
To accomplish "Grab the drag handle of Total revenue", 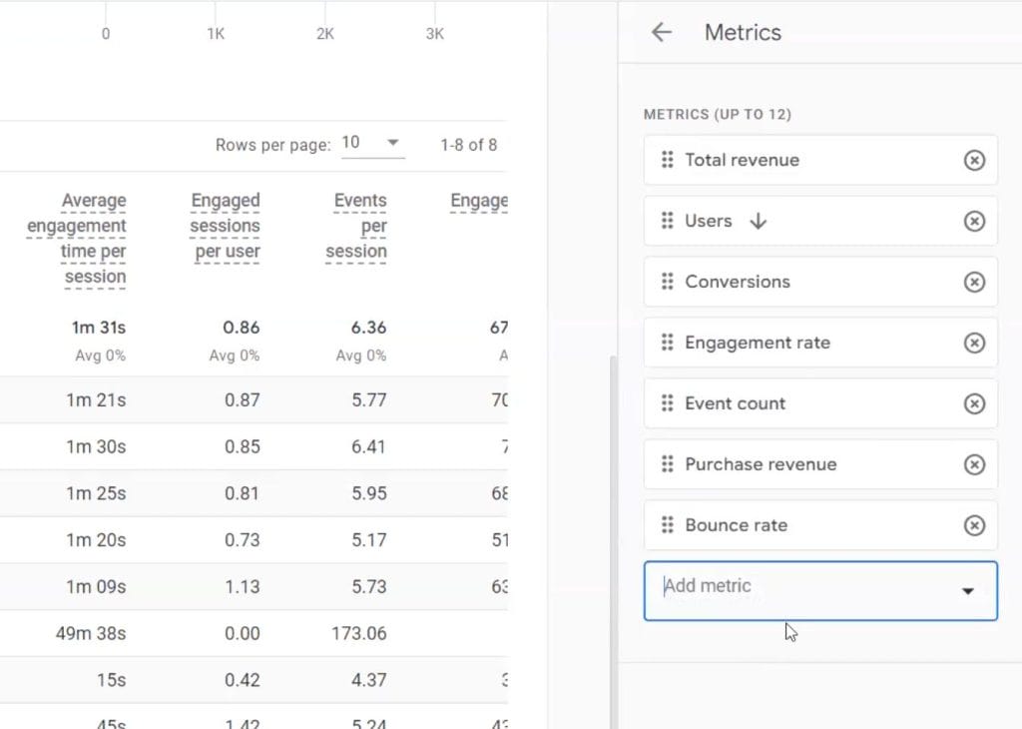I will pyautogui.click(x=667, y=160).
